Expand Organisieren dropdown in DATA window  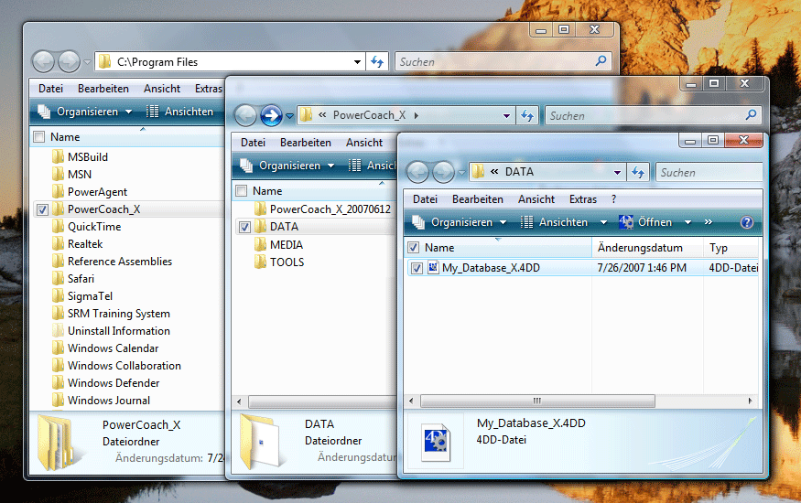(503, 222)
